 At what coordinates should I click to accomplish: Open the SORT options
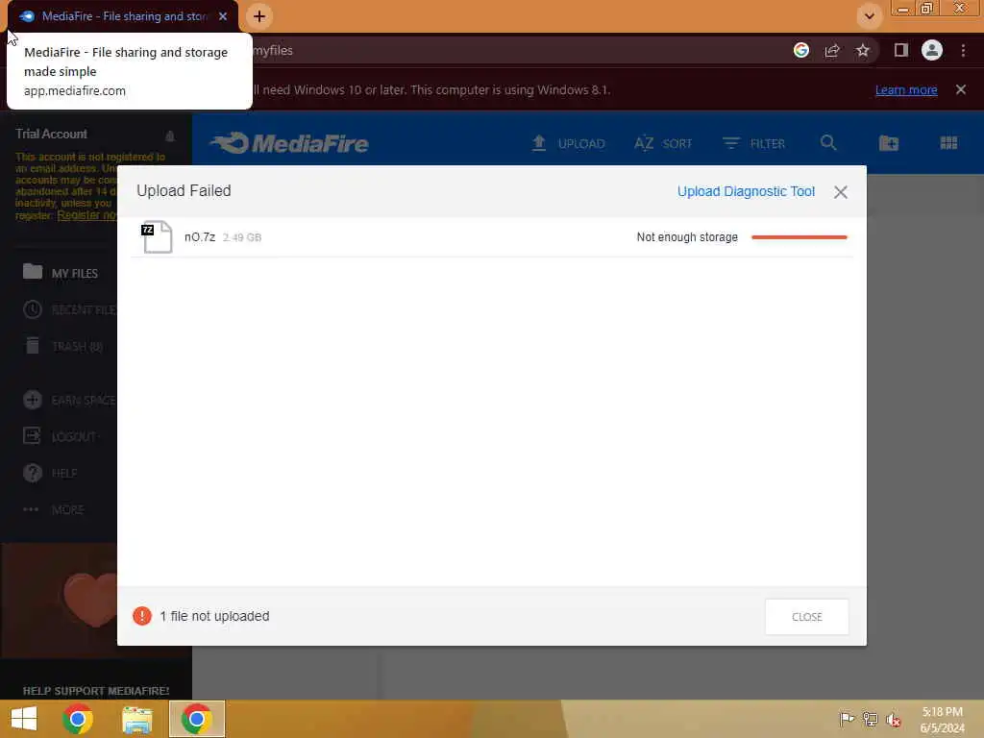[663, 143]
